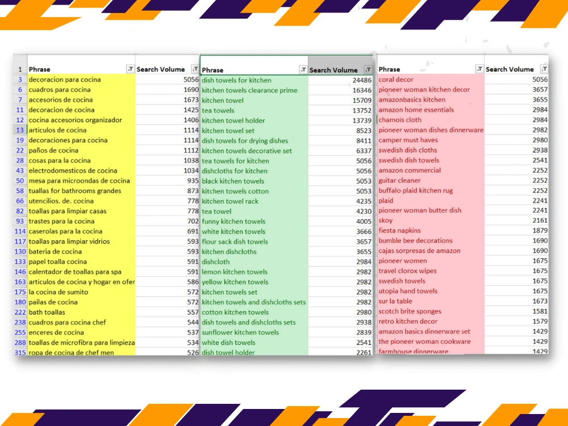Click cell 'chamois cloth'

431,120
